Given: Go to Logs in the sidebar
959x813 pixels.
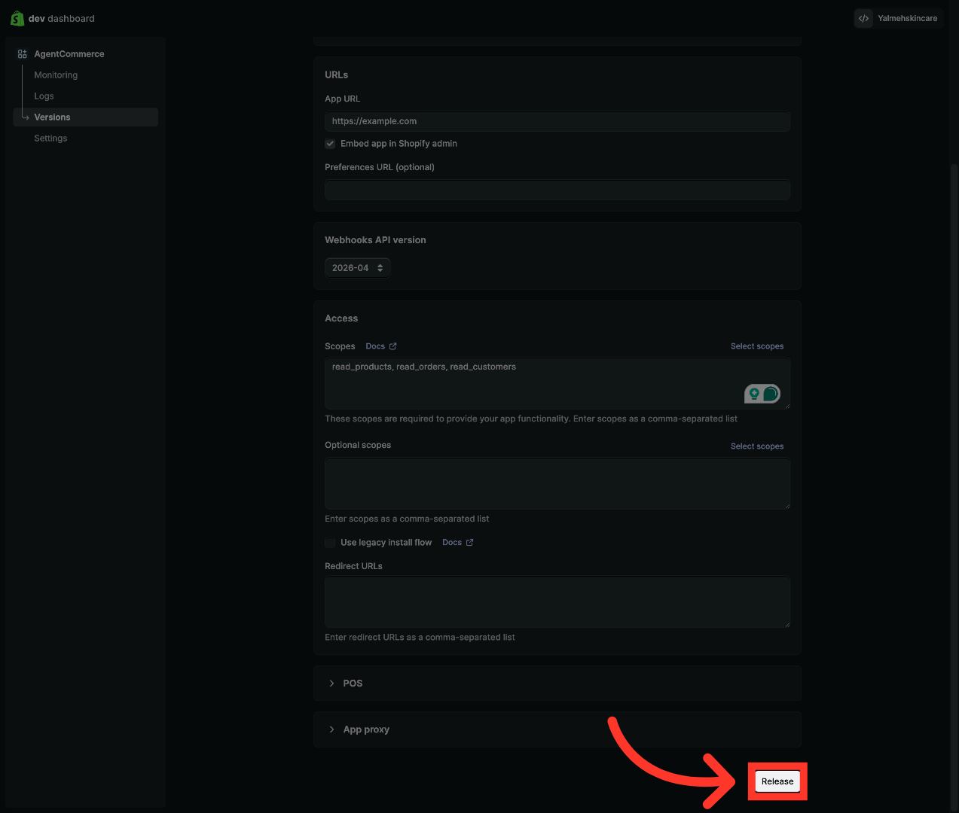Looking at the screenshot, I should [x=44, y=96].
